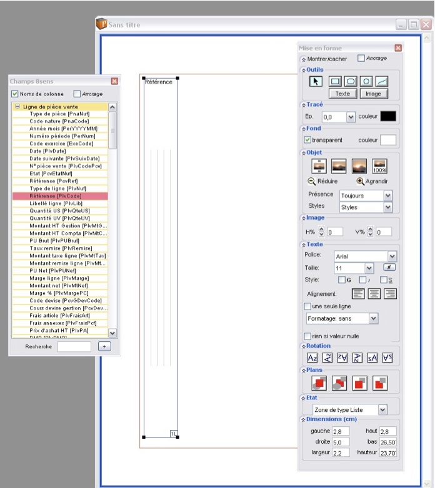Viewport: 435px width, 488px height.
Task: Collapse Ligne de pièce vente tree node
Action: pos(17,107)
